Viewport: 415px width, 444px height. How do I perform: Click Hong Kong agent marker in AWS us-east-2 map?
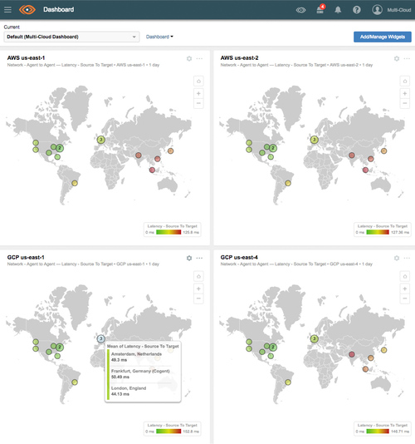tap(371, 159)
